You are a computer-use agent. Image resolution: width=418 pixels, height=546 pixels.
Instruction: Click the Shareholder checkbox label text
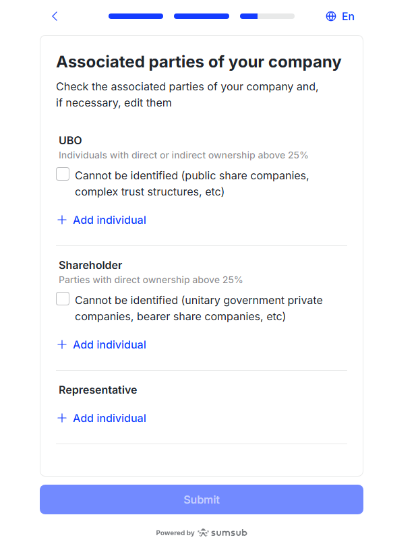198,308
